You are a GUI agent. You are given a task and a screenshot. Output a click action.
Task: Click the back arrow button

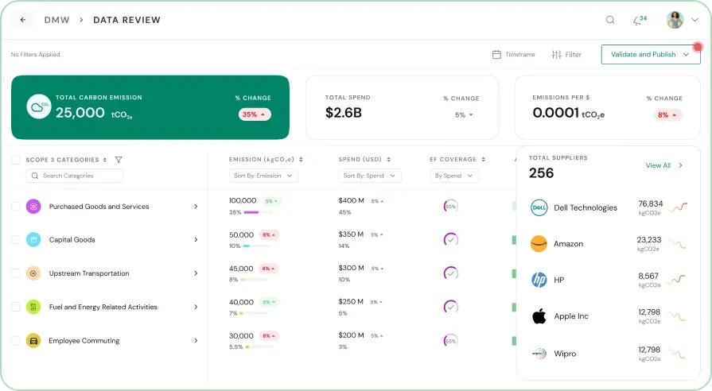[x=23, y=20]
